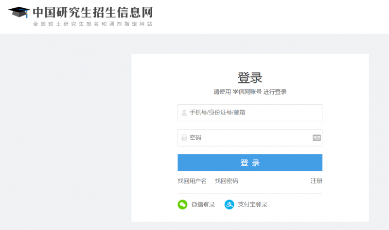The image size is (389, 230).
Task: Click the 登录 heading text
Action: 250,78
